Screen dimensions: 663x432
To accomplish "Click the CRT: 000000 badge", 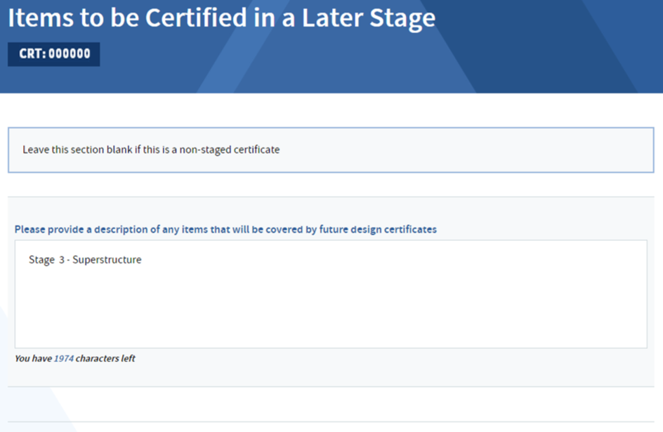I will 53,54.
